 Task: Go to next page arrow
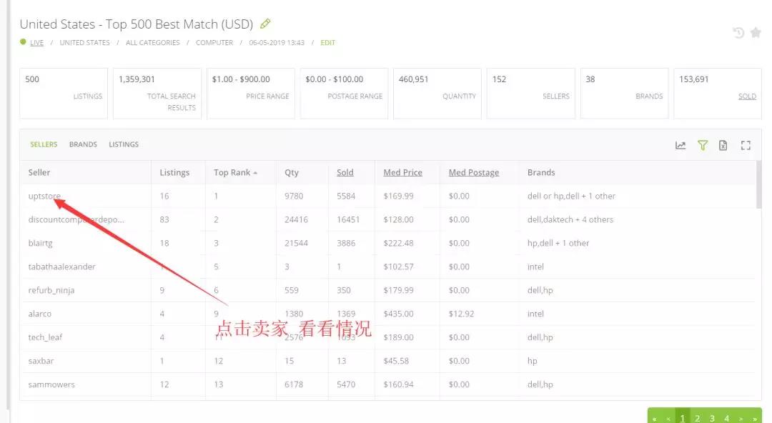pos(741,419)
